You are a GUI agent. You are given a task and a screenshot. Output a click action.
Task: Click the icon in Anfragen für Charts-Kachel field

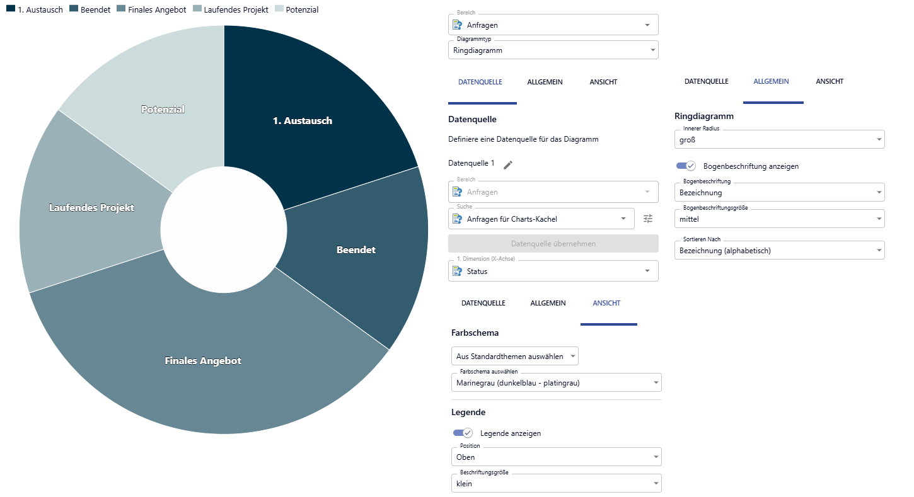coord(458,219)
